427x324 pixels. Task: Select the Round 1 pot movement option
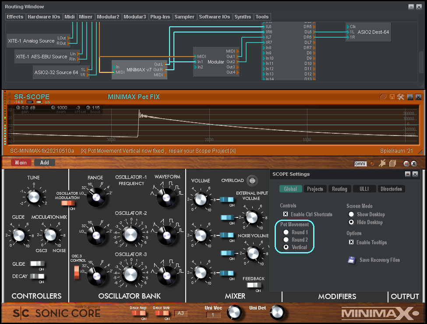pos(286,232)
